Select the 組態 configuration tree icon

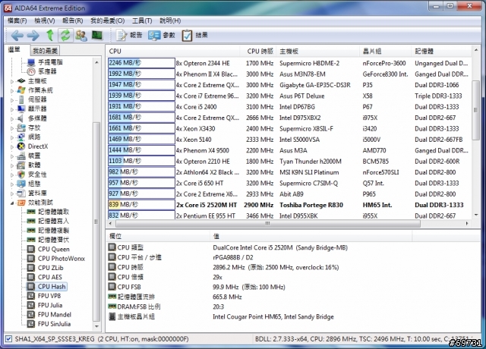(21, 184)
